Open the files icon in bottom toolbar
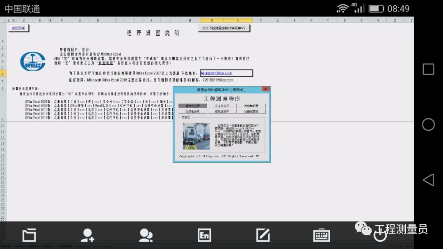This screenshot has height=249, width=443. pyautogui.click(x=29, y=235)
